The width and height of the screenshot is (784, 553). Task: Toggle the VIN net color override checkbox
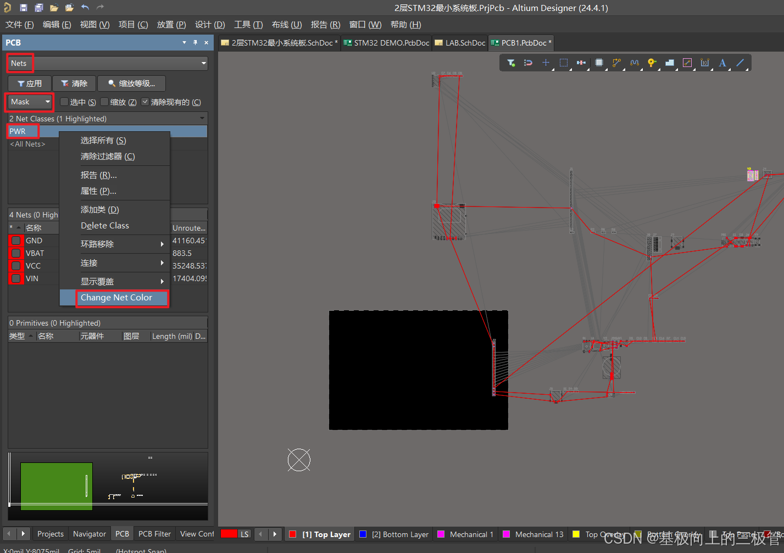coord(16,278)
